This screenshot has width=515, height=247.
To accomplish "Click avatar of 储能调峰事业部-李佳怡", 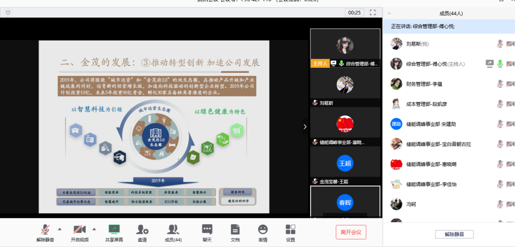I will click(396, 184).
